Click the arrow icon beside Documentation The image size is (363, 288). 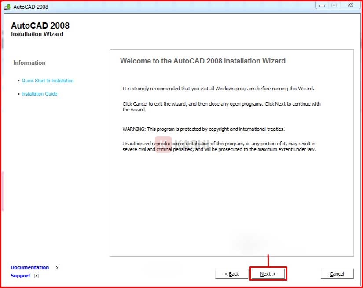coord(57,267)
